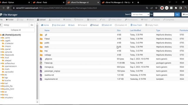Expand the .cpanel tree node
The height and width of the screenshot is (105, 188).
point(1,49)
